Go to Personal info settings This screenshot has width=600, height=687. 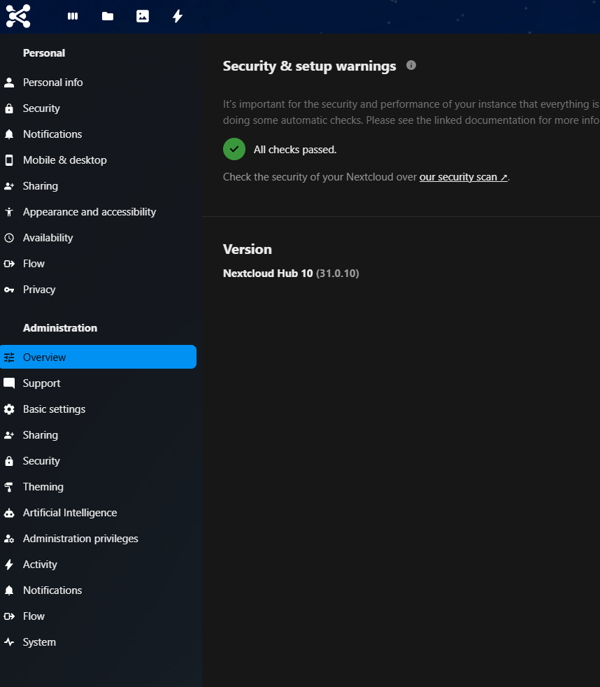pyautogui.click(x=52, y=83)
